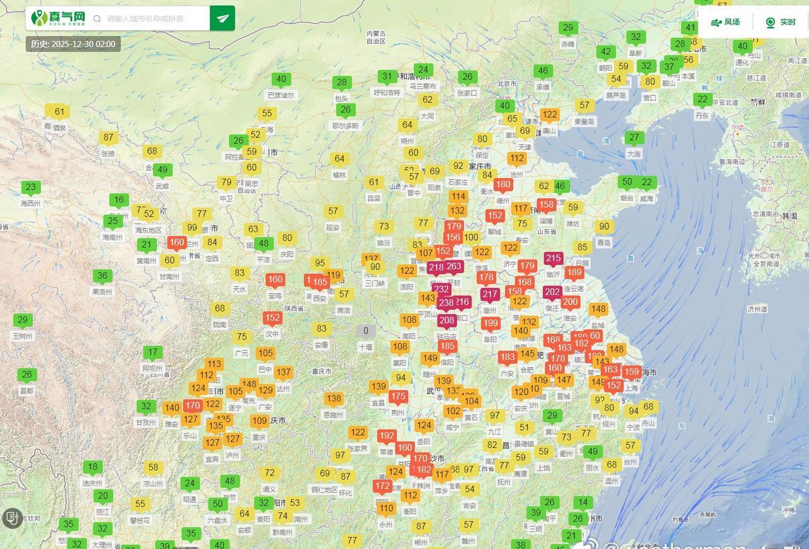Select the 57 AQI marker for 秦皇岛
The height and width of the screenshot is (549, 809).
585,106
